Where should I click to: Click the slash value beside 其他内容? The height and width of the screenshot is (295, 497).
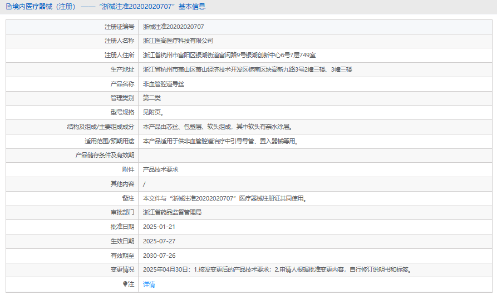(x=144, y=184)
